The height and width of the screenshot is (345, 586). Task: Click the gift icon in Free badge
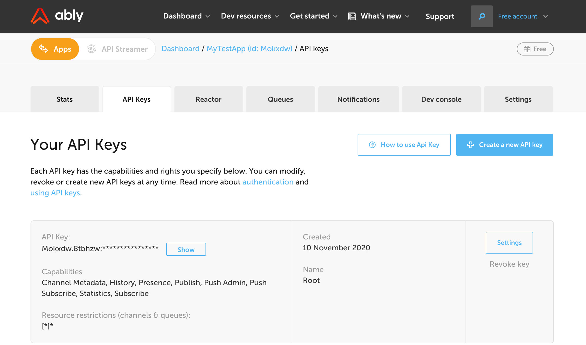(527, 49)
